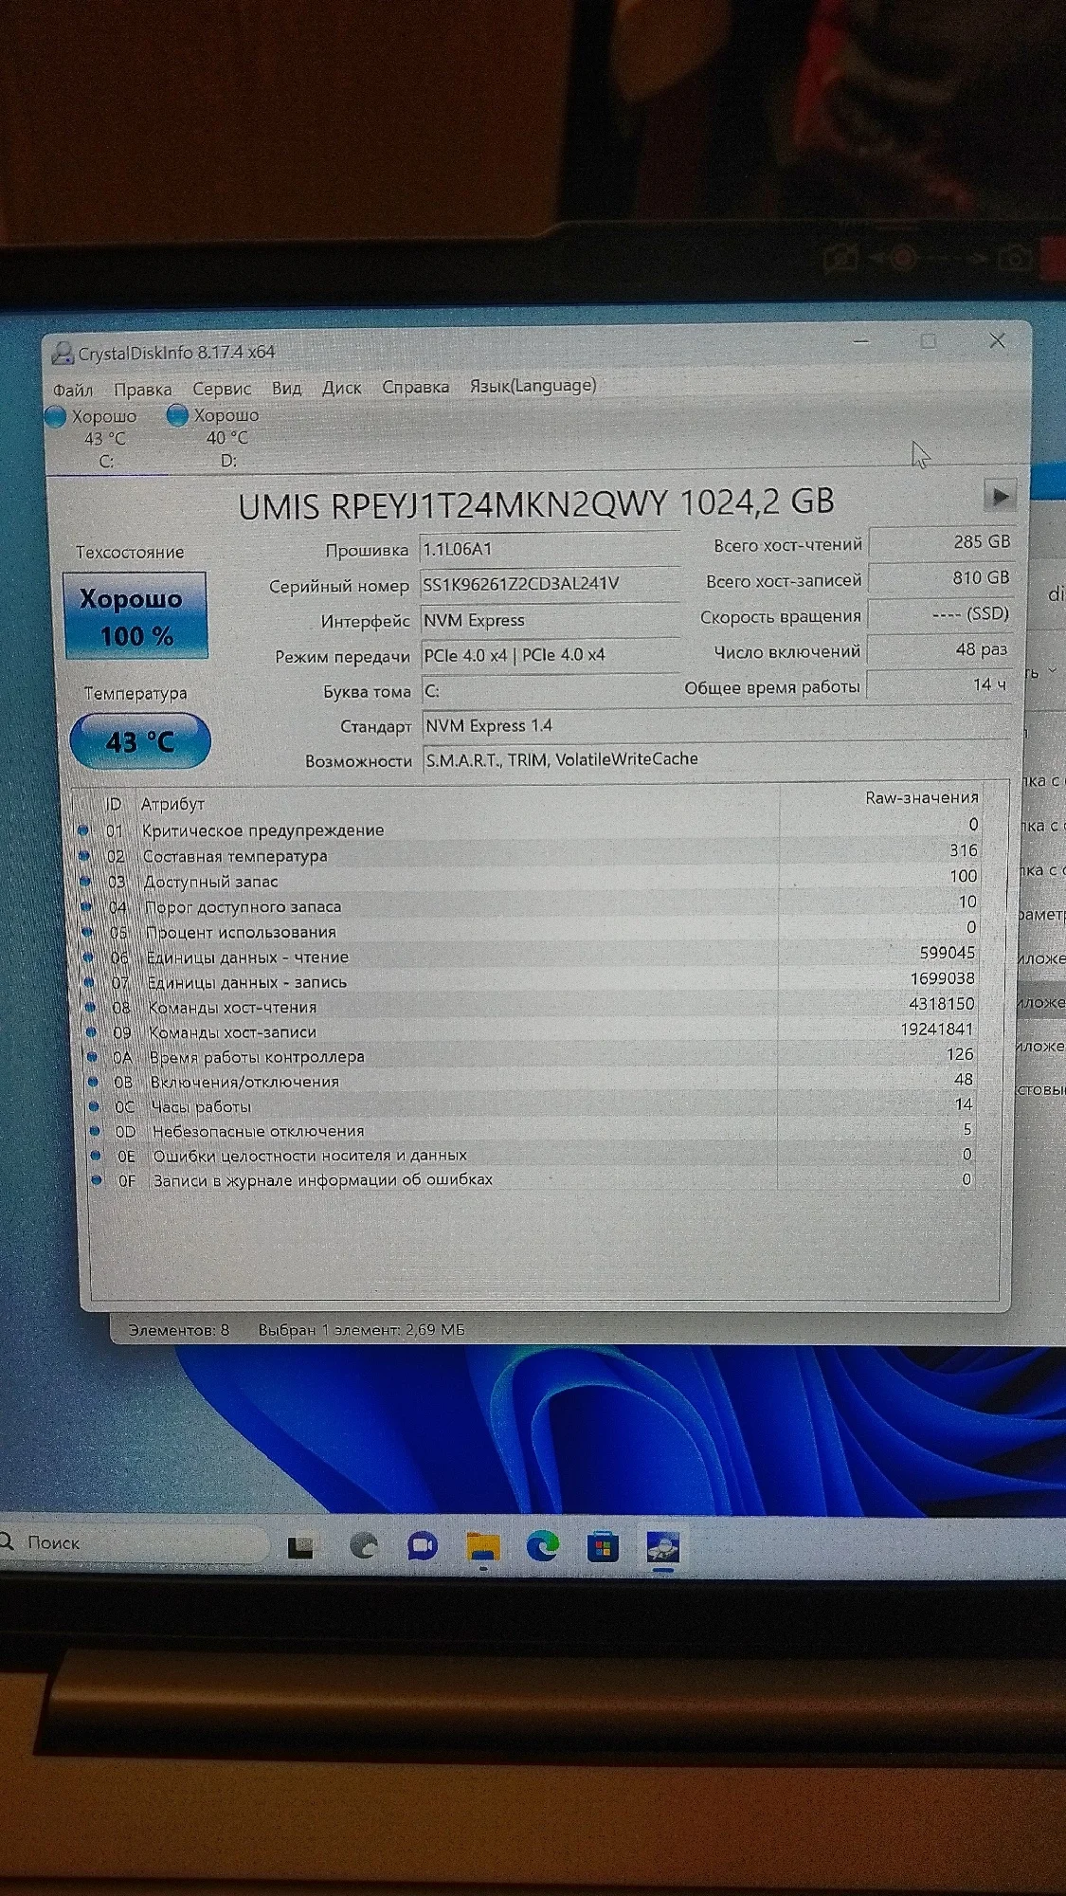This screenshot has height=1896, width=1066.
Task: Open the Copilot icon on the taskbar
Action: tap(364, 1546)
